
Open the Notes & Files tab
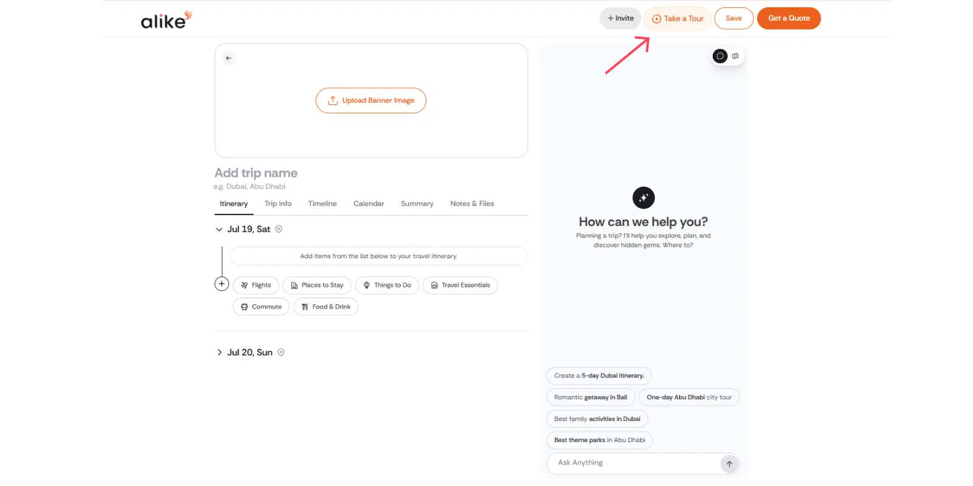pyautogui.click(x=472, y=204)
